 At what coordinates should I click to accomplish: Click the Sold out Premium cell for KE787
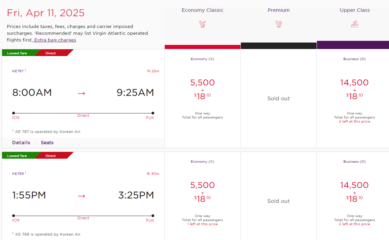[x=279, y=99]
